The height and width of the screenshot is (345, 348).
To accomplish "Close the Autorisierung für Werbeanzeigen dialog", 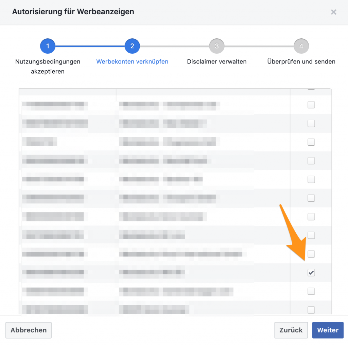I will pyautogui.click(x=333, y=12).
